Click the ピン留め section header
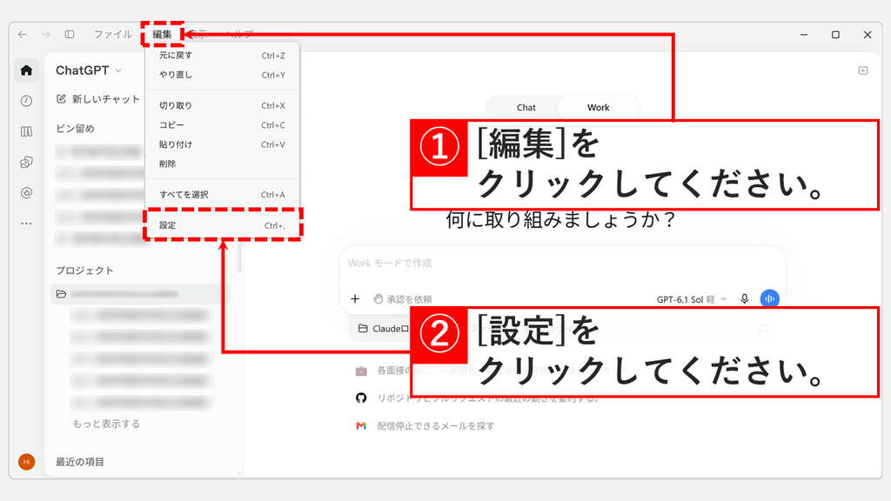The height and width of the screenshot is (501, 891). coord(75,129)
